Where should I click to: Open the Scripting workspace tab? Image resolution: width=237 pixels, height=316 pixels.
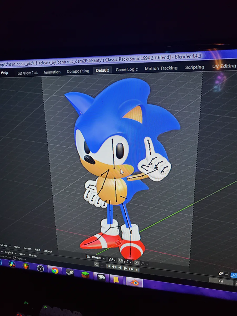(x=195, y=67)
